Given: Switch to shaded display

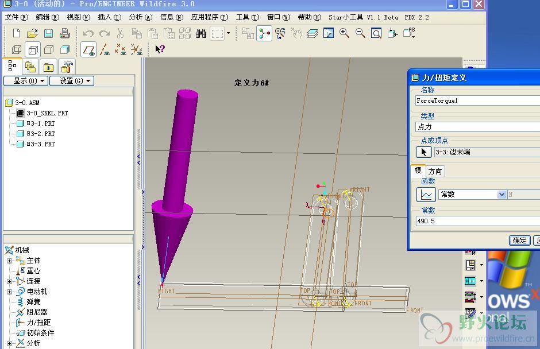Looking at the screenshot, I should pyautogui.click(x=65, y=50).
